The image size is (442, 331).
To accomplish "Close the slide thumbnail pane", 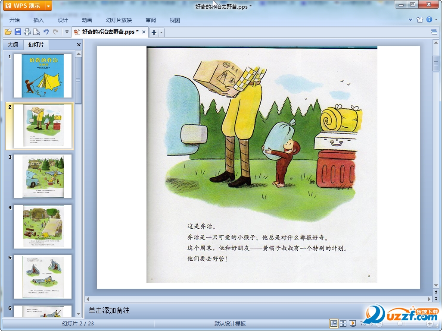I will tap(79, 44).
